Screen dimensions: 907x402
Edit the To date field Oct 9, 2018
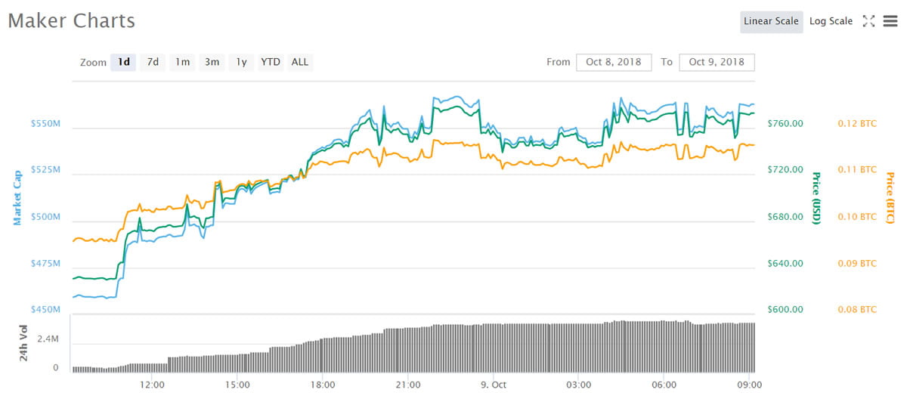[x=717, y=62]
